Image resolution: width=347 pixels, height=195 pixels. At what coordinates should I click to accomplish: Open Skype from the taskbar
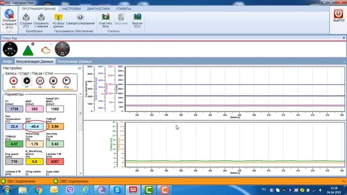pyautogui.click(x=117, y=190)
